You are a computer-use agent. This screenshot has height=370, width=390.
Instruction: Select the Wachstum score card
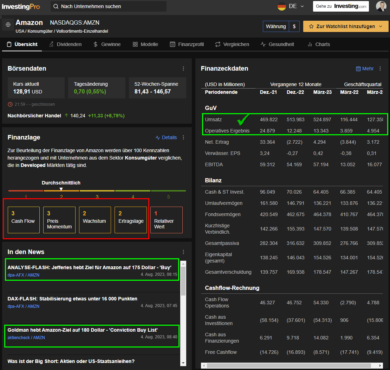95,220
